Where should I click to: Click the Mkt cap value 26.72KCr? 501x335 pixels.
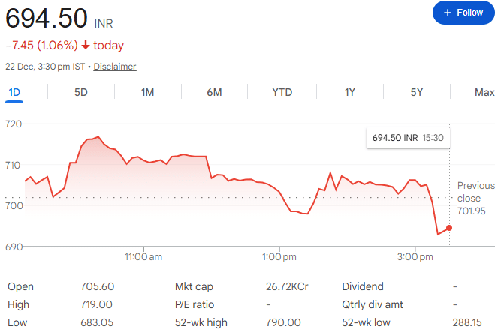click(x=287, y=286)
